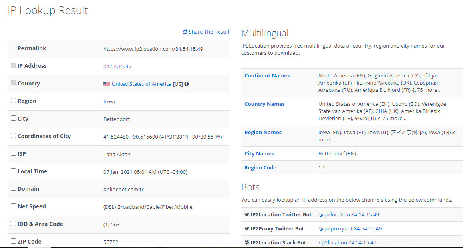Click the IP Lookup Result heading
Image resolution: width=463 pixels, height=248 pixels.
coord(48,10)
